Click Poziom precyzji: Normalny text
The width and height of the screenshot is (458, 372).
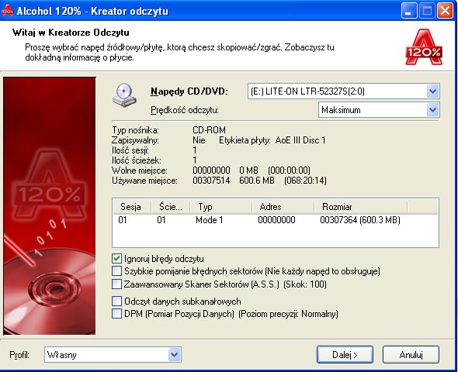[x=288, y=314]
